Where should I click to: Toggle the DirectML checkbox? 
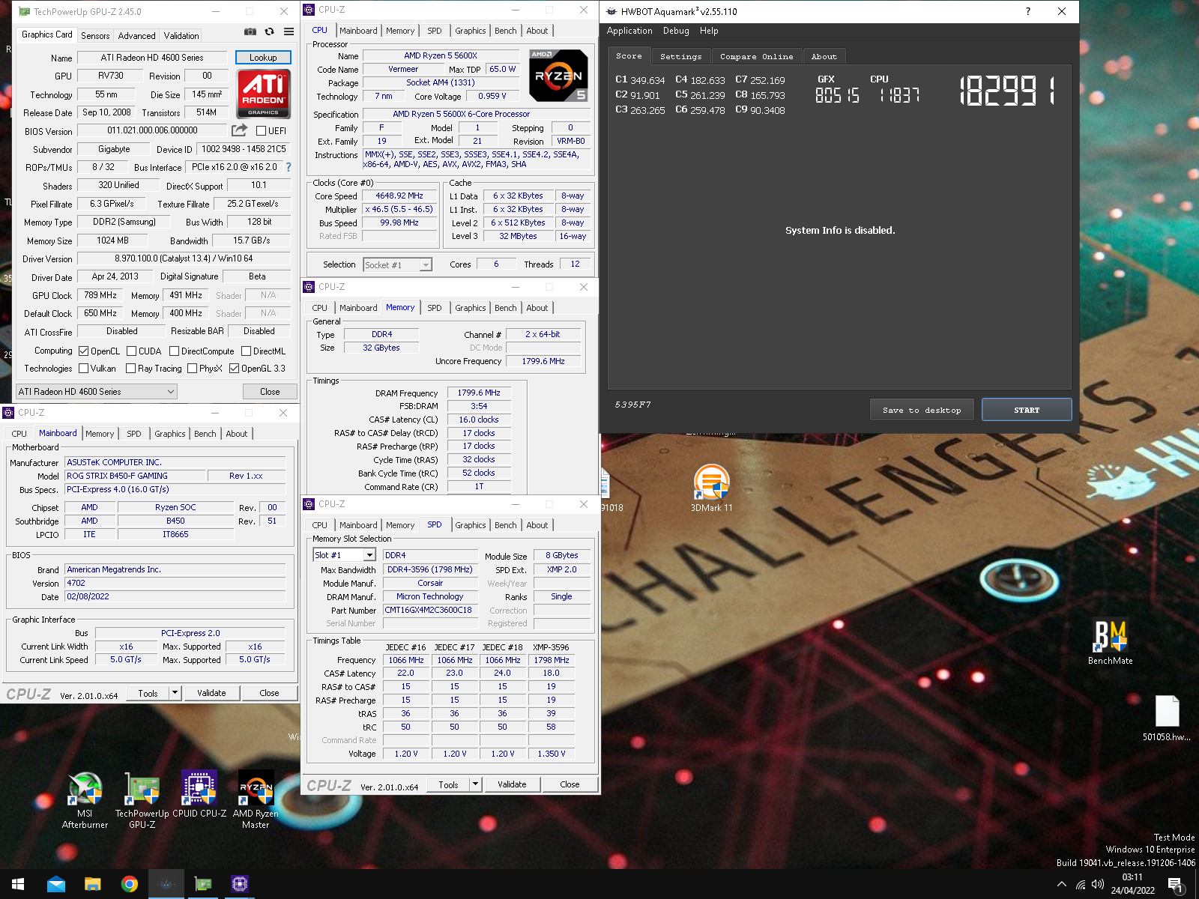coord(246,351)
